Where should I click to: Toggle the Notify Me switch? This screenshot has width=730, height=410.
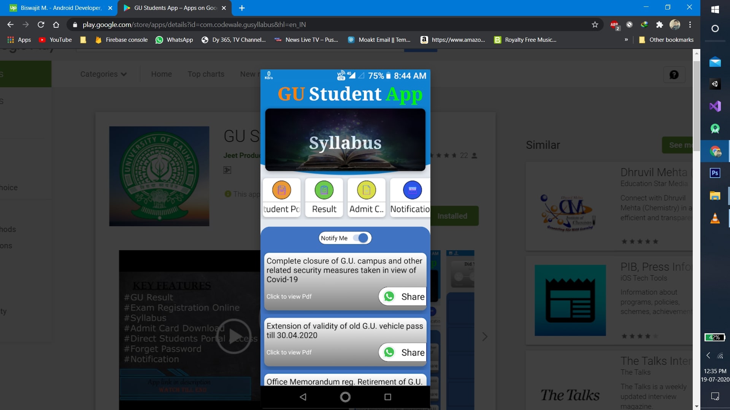coord(360,238)
